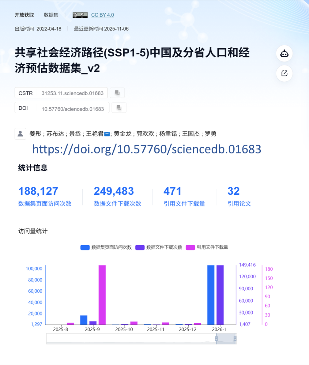Click the email icon next to 王艳君
The image size is (309, 365).
tap(107, 134)
